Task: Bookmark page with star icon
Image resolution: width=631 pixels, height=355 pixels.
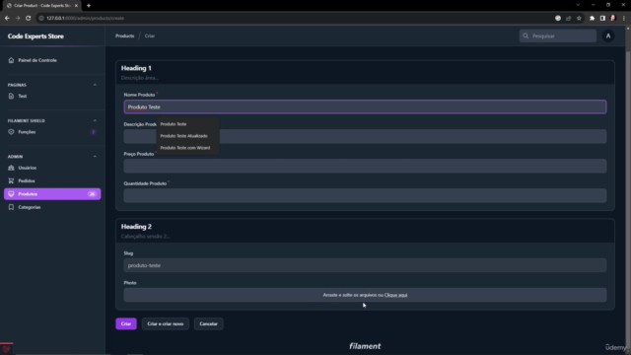Action: click(x=579, y=18)
